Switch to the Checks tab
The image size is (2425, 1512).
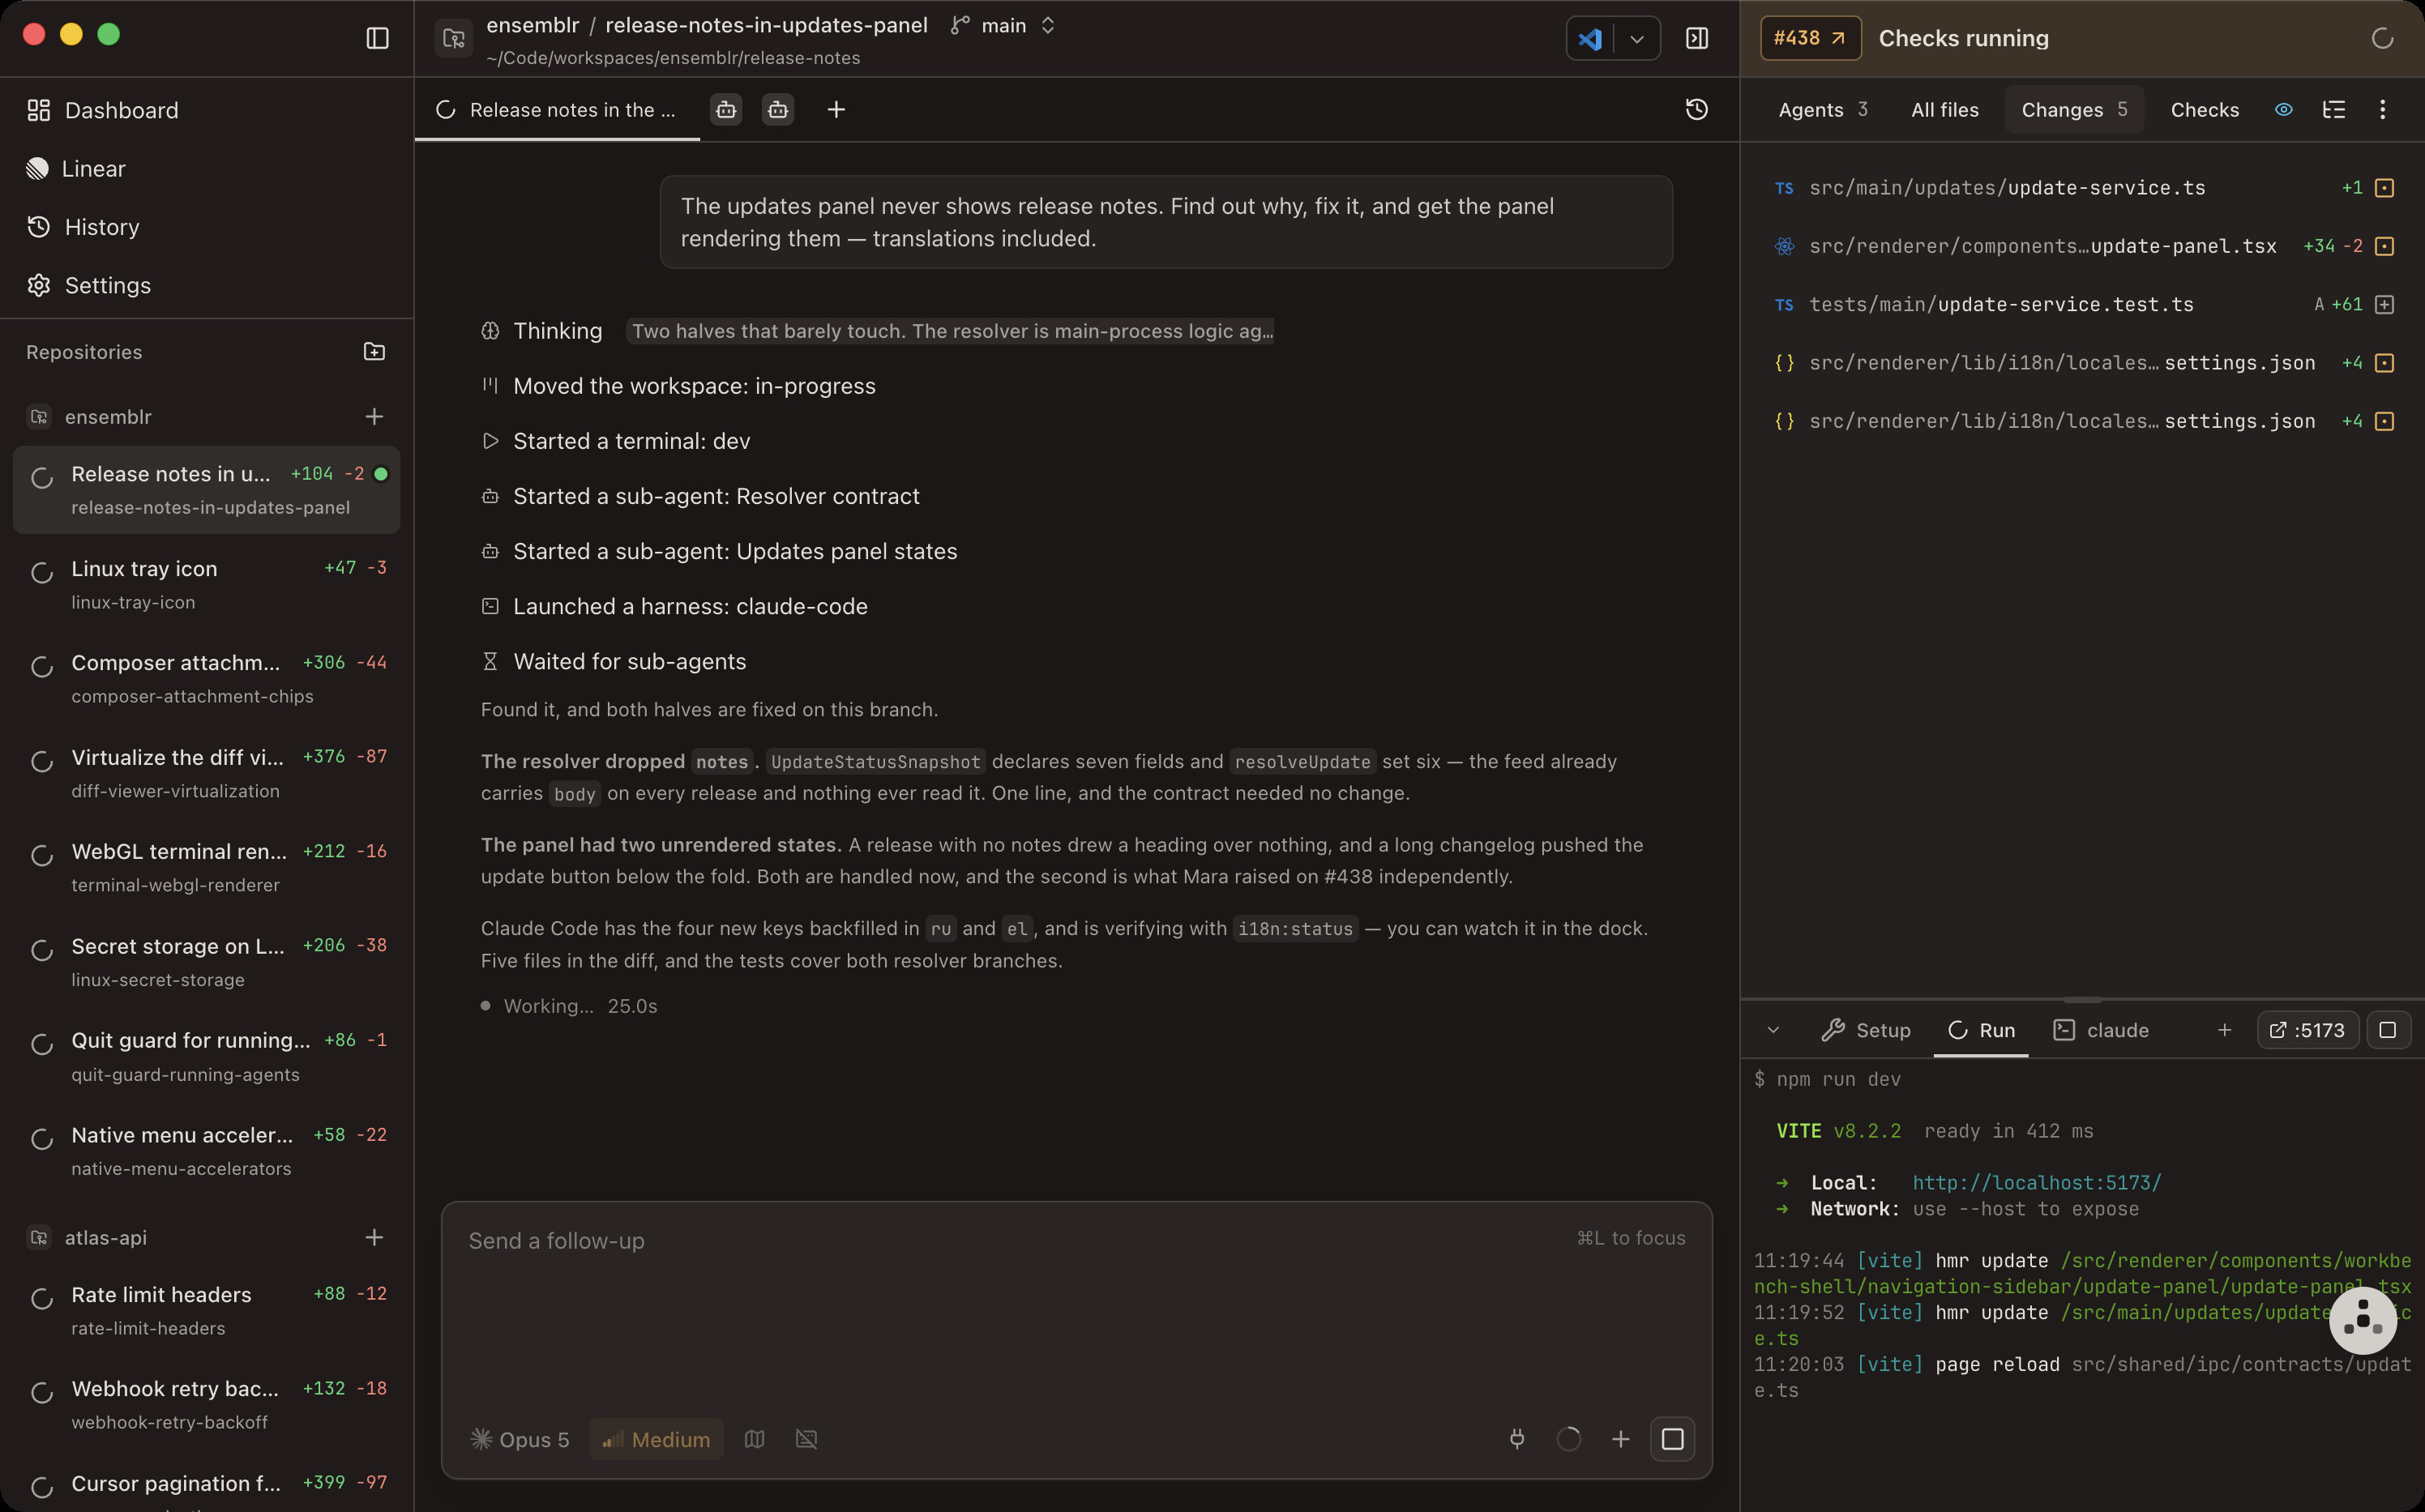(x=2204, y=110)
